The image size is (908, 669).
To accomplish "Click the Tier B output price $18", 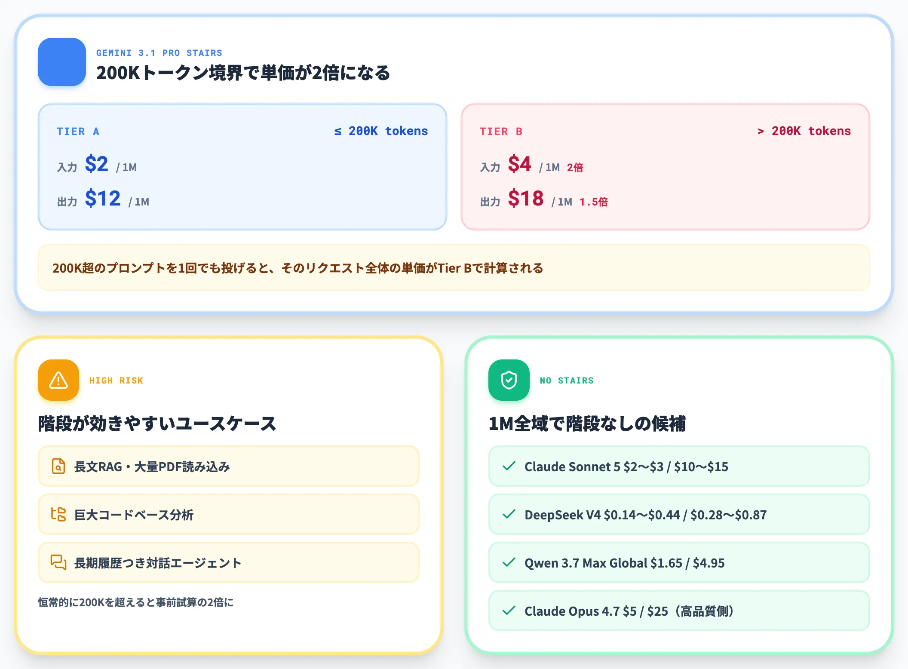I will click(x=525, y=199).
